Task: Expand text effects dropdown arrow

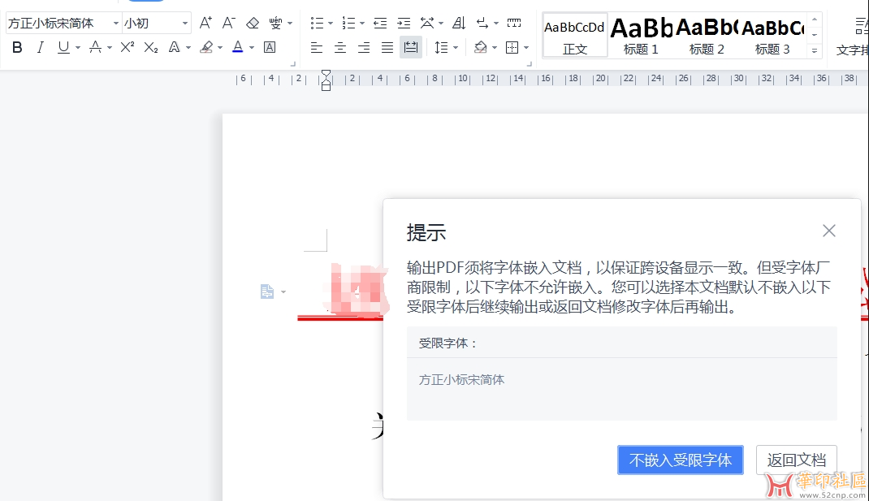Action: tap(188, 48)
